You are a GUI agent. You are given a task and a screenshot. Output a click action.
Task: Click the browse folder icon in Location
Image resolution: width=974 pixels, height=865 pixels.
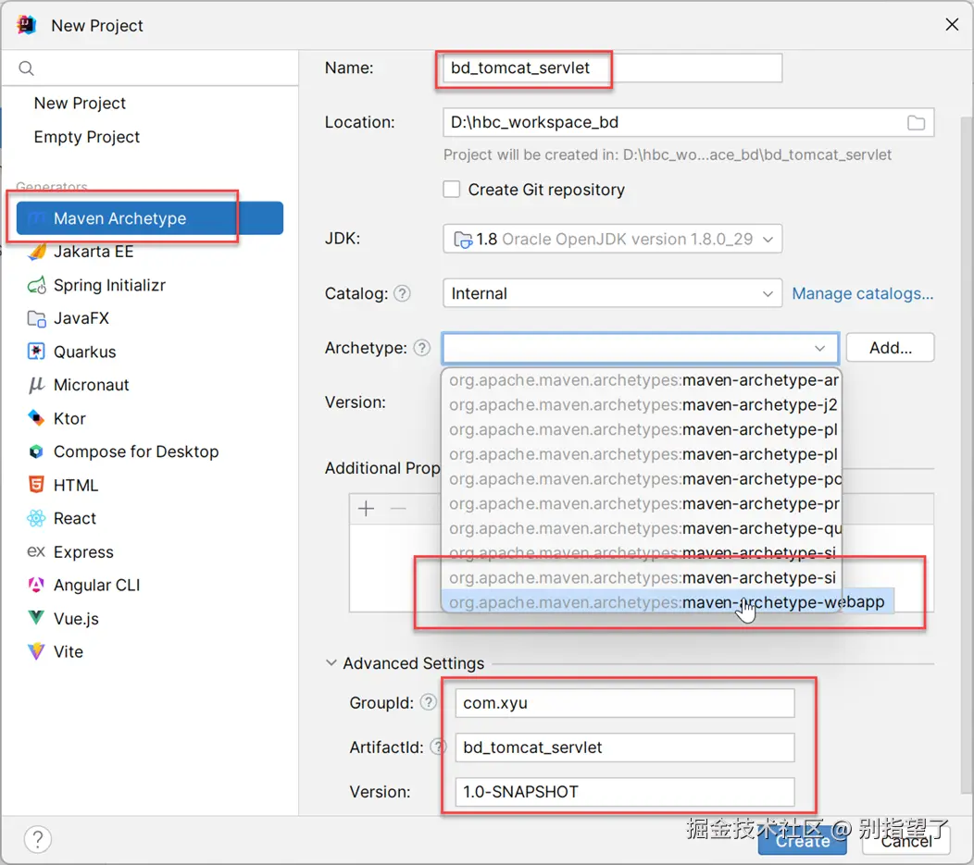pyautogui.click(x=917, y=123)
